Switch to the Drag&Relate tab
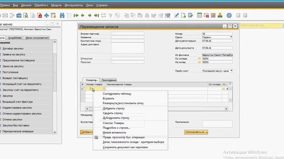This screenshot has height=159, width=284. tap(15, 38)
